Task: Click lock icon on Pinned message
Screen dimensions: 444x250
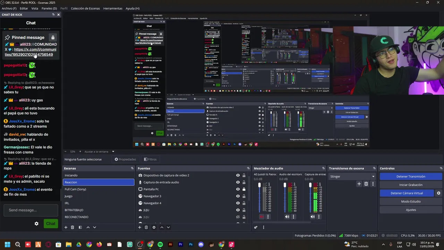Action: (53, 37)
